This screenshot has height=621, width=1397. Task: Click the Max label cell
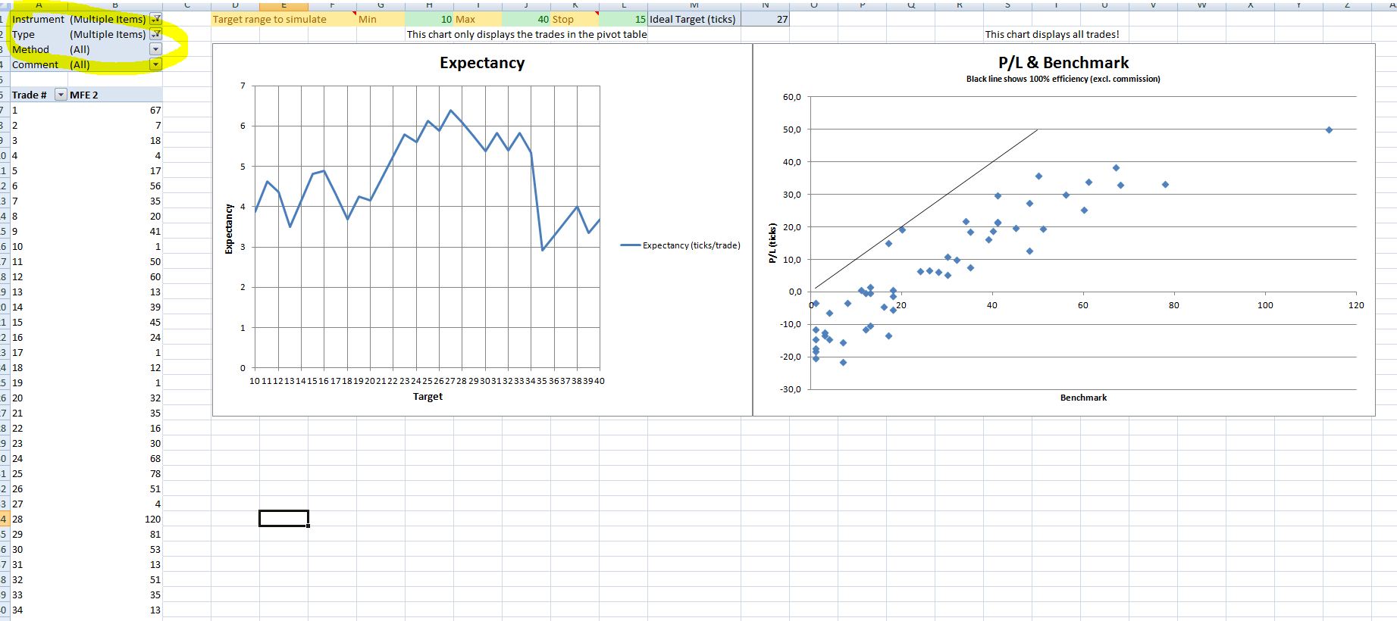(478, 19)
